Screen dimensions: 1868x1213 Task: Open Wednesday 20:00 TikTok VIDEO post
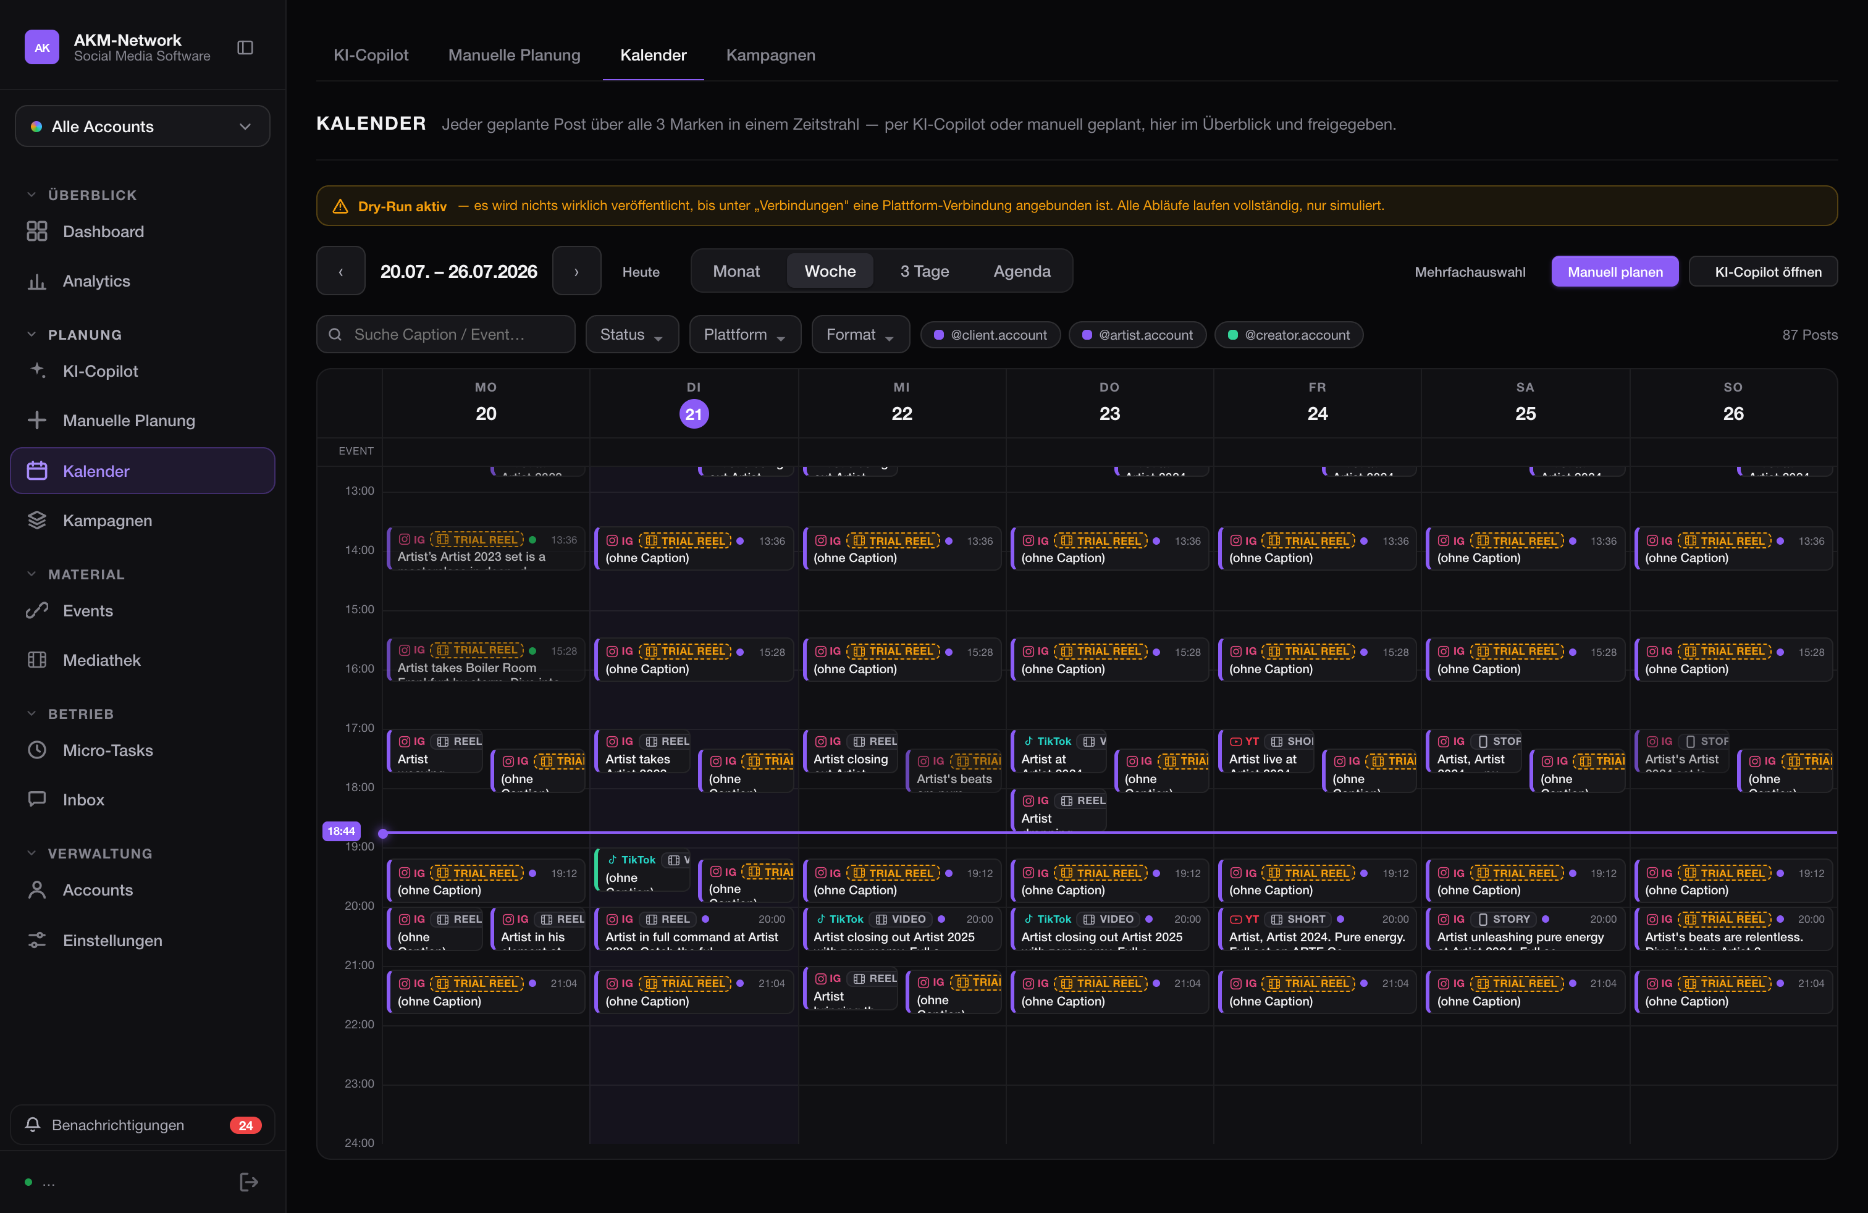pos(901,928)
